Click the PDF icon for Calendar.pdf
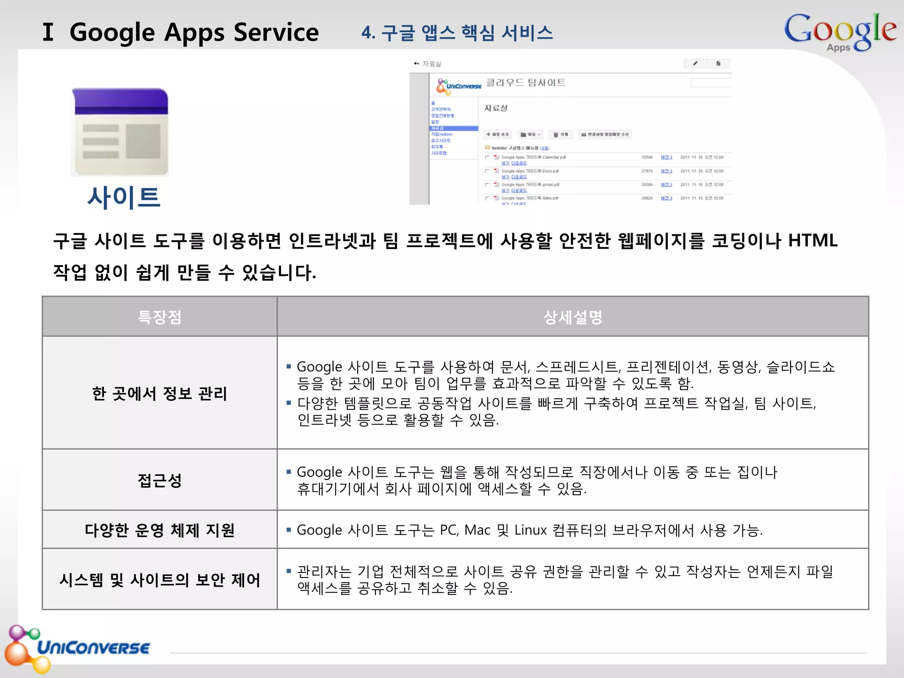Viewport: 904px width, 678px height. pos(496,157)
